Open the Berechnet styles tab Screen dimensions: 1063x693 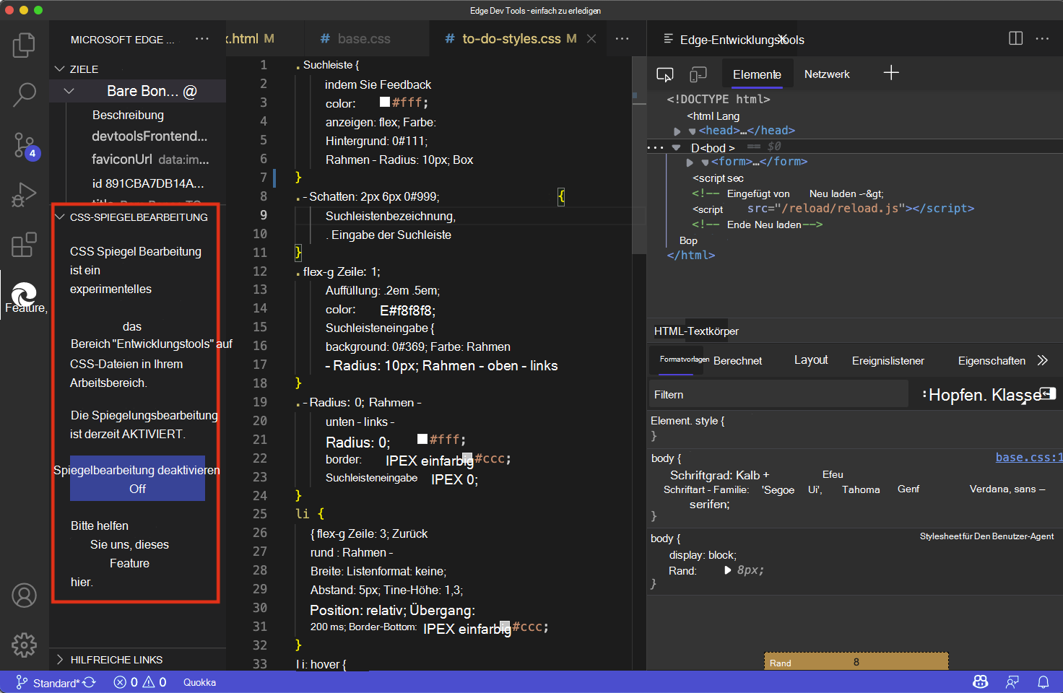coord(737,360)
